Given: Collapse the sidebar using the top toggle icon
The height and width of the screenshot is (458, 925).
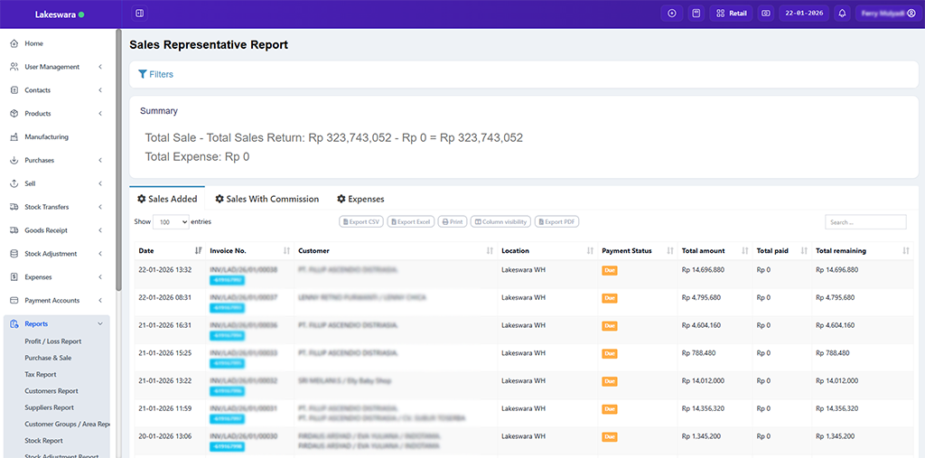Looking at the screenshot, I should click(x=139, y=14).
